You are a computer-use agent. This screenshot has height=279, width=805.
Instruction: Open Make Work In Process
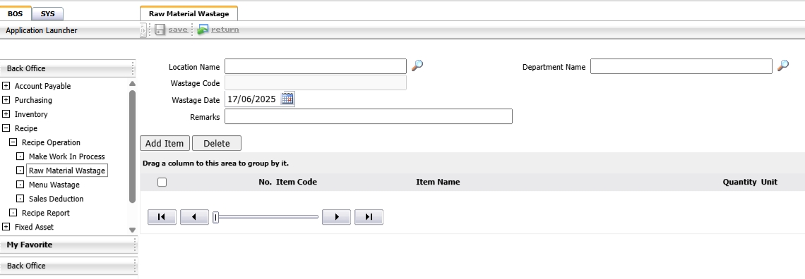point(67,156)
